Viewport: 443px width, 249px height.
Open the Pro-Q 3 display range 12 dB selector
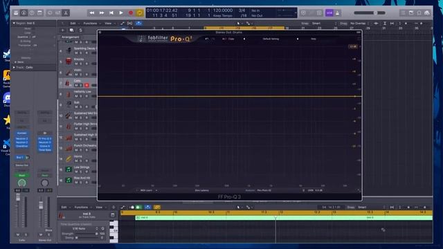tap(353, 46)
